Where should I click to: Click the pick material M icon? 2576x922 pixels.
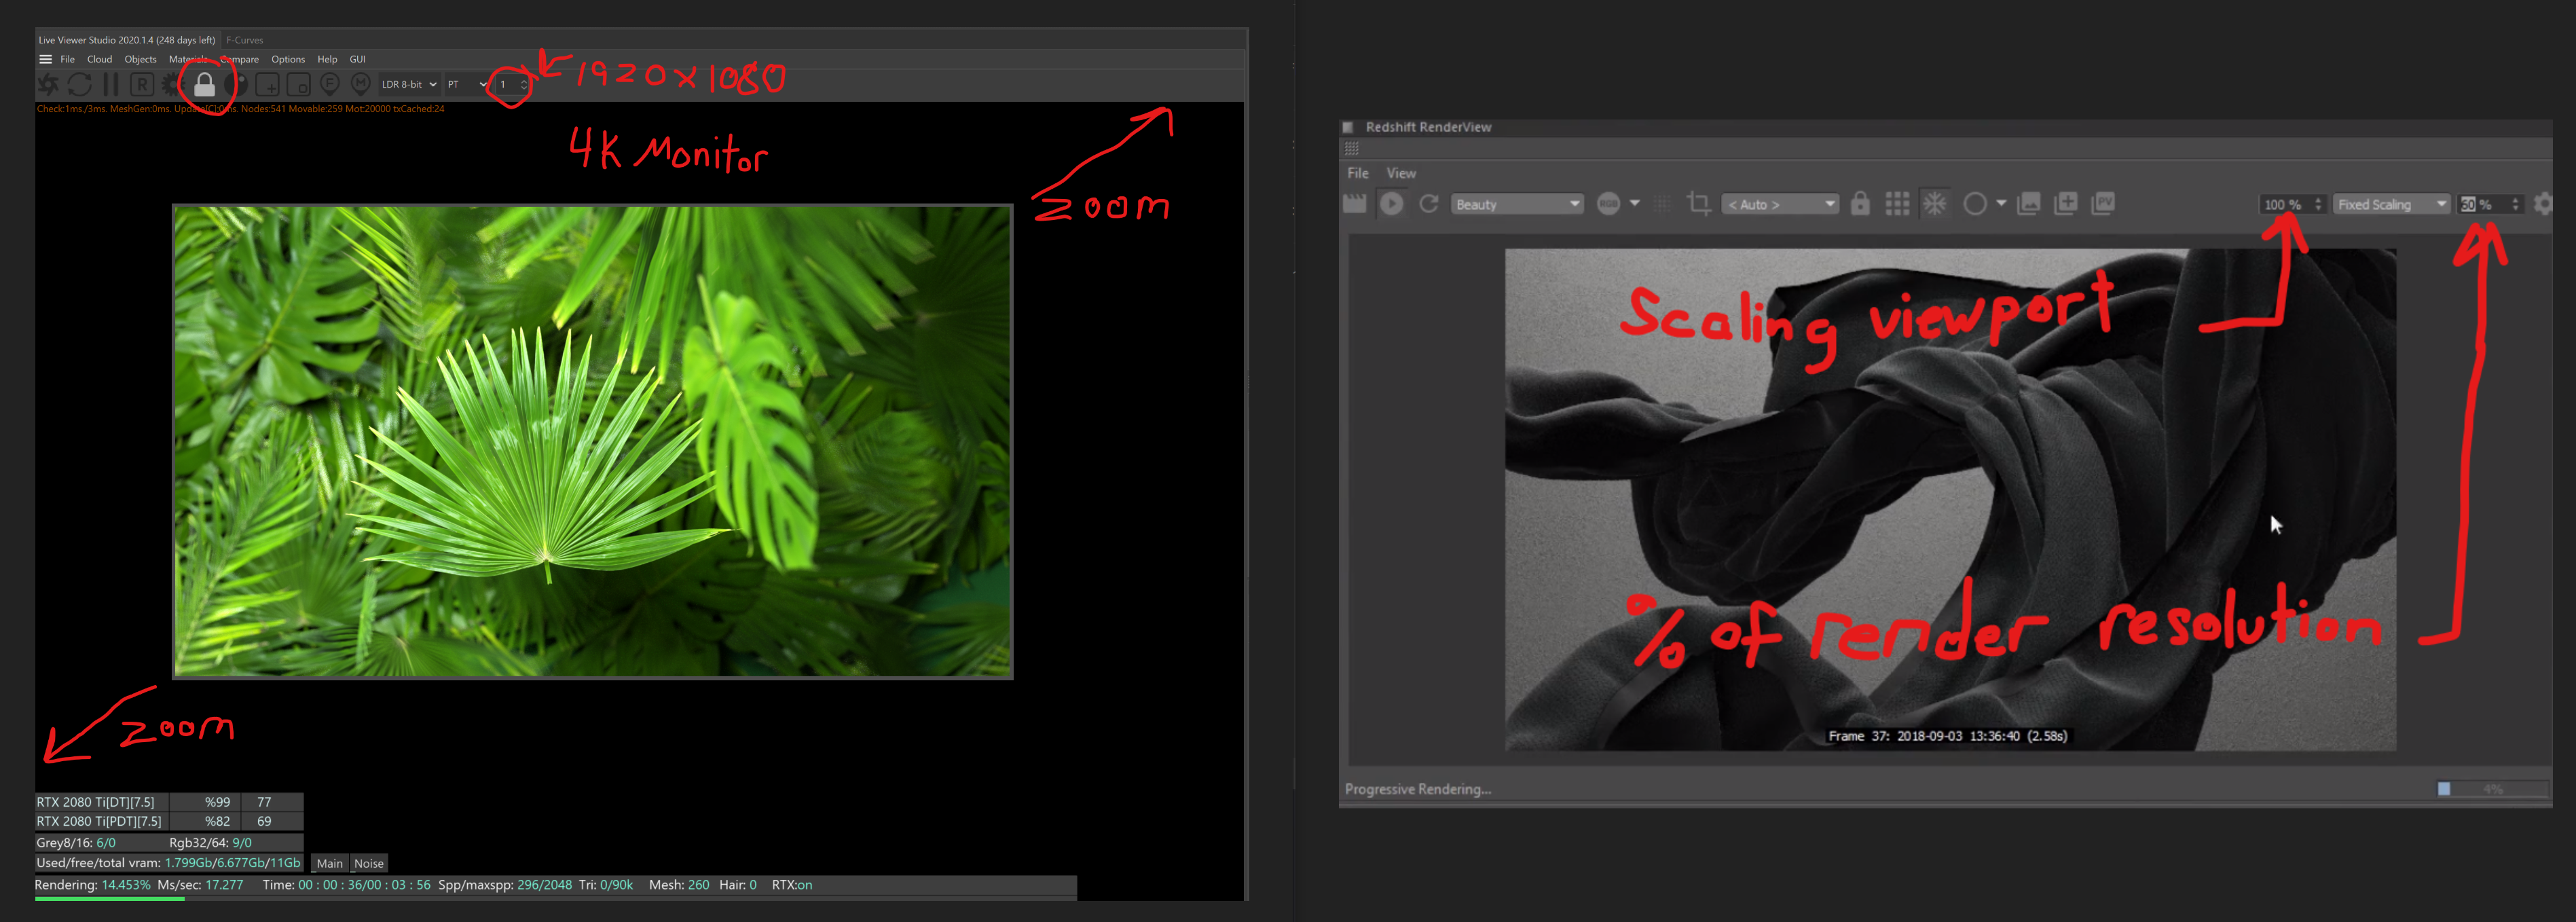tap(361, 84)
